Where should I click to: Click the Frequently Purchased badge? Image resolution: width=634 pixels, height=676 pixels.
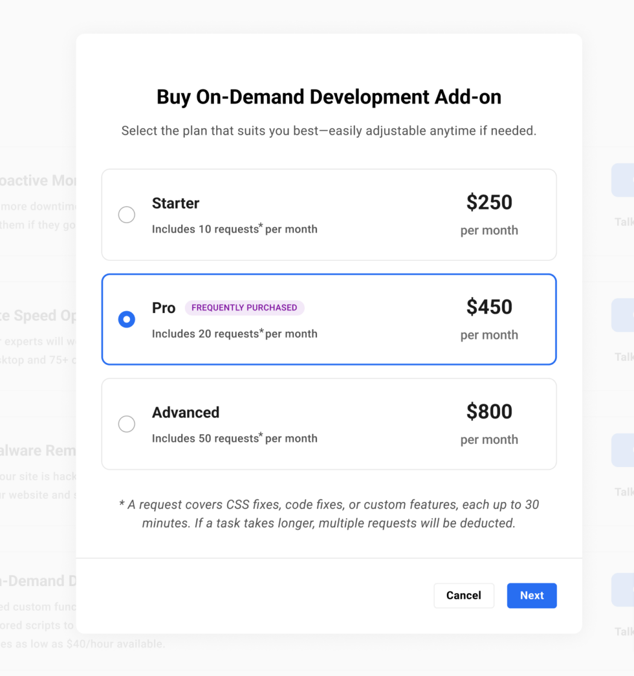(244, 307)
